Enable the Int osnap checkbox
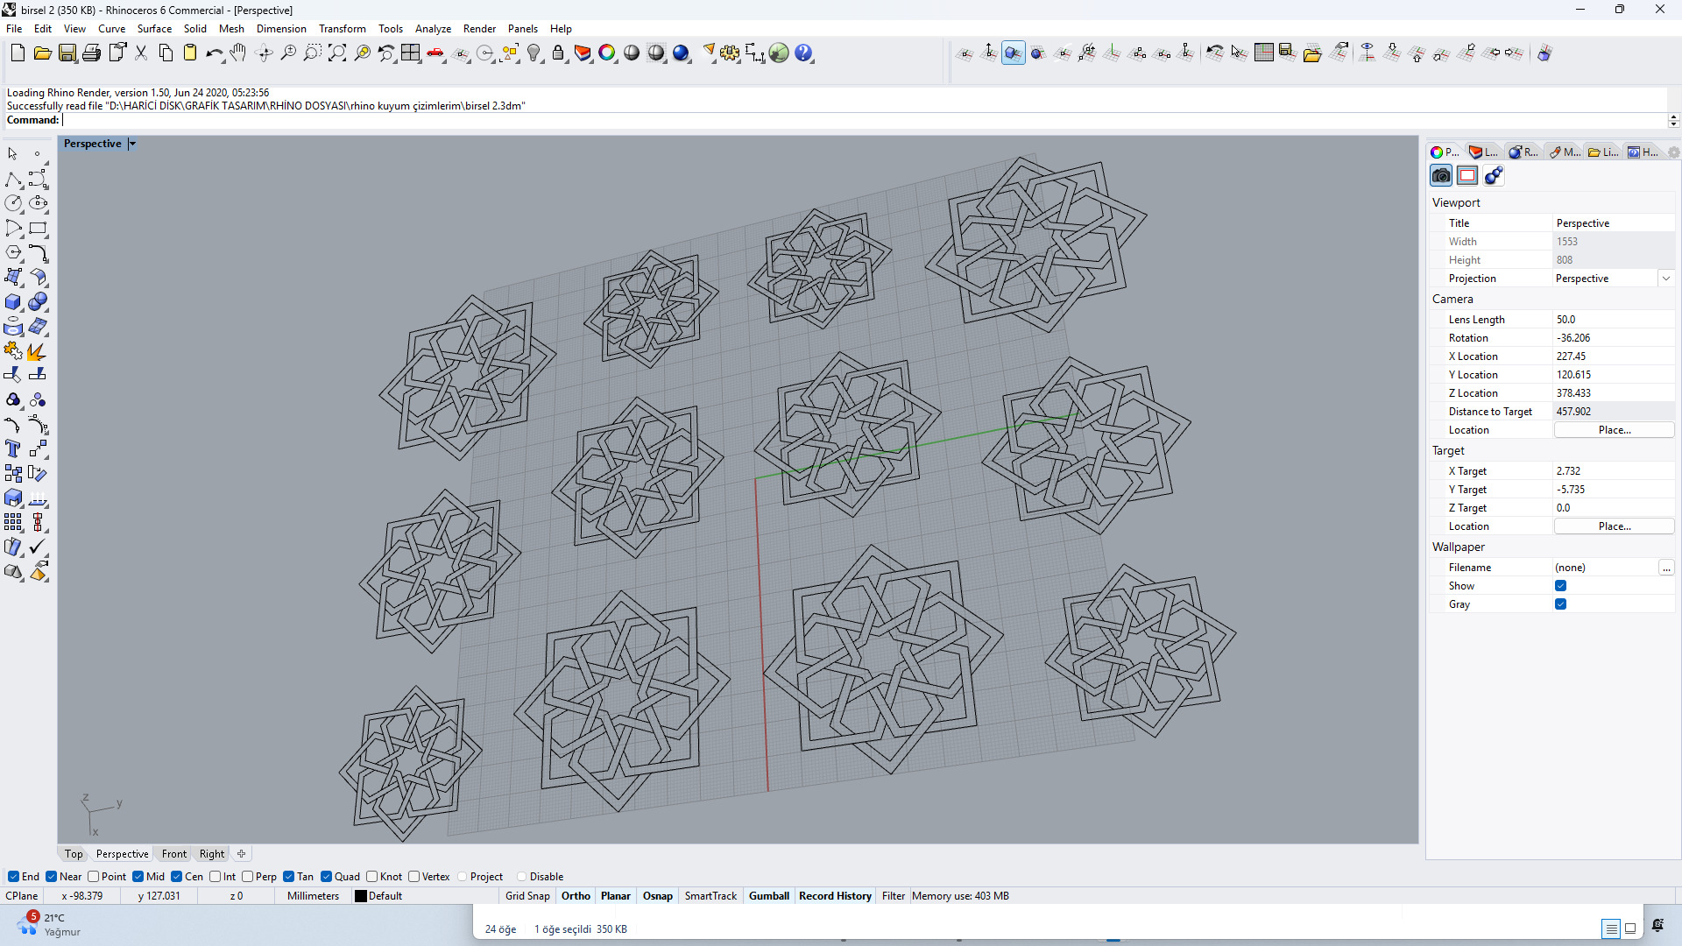The width and height of the screenshot is (1682, 946). [216, 877]
